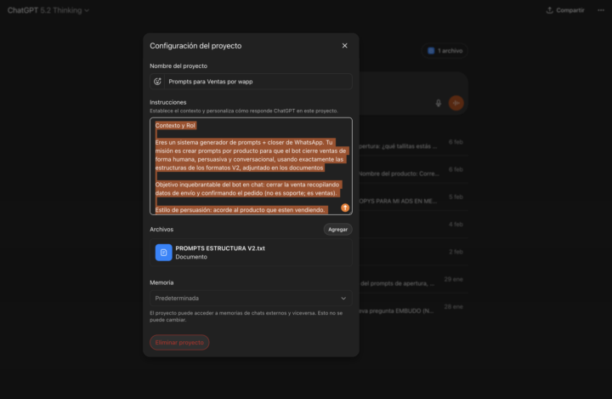This screenshot has width=612, height=399.
Task: Open the chat dated 6 feb about tallitas
Action: point(413,143)
